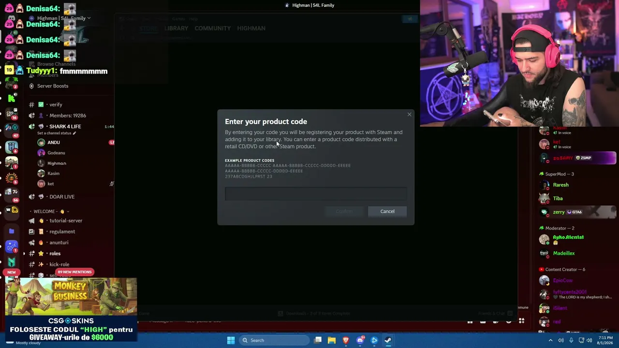Image resolution: width=619 pixels, height=348 pixels.
Task: Select user Godeanu in voice channel
Action: coord(56,153)
